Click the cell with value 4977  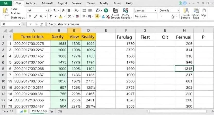point(126,94)
